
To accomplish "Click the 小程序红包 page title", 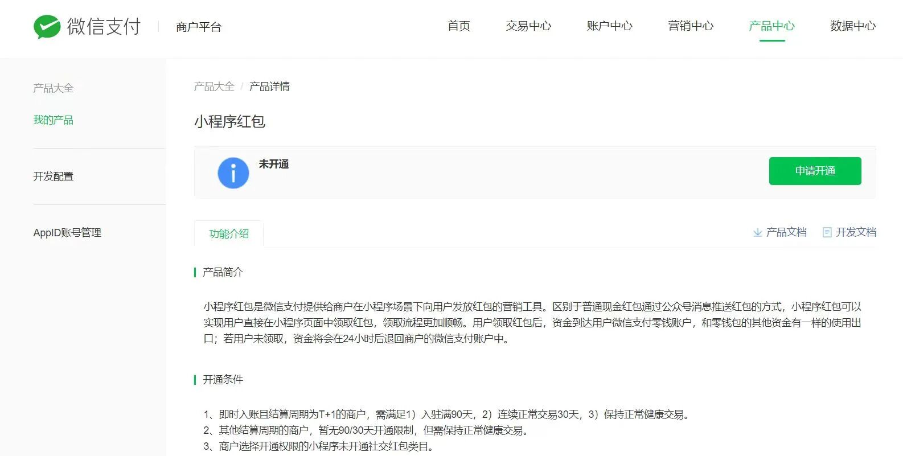I will pyautogui.click(x=229, y=122).
